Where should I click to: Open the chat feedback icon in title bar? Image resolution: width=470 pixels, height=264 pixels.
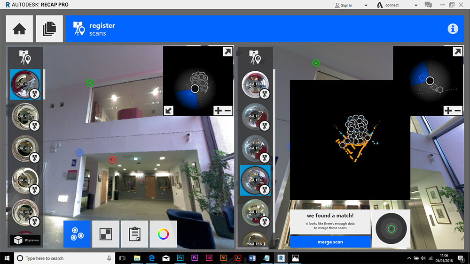pos(428,5)
